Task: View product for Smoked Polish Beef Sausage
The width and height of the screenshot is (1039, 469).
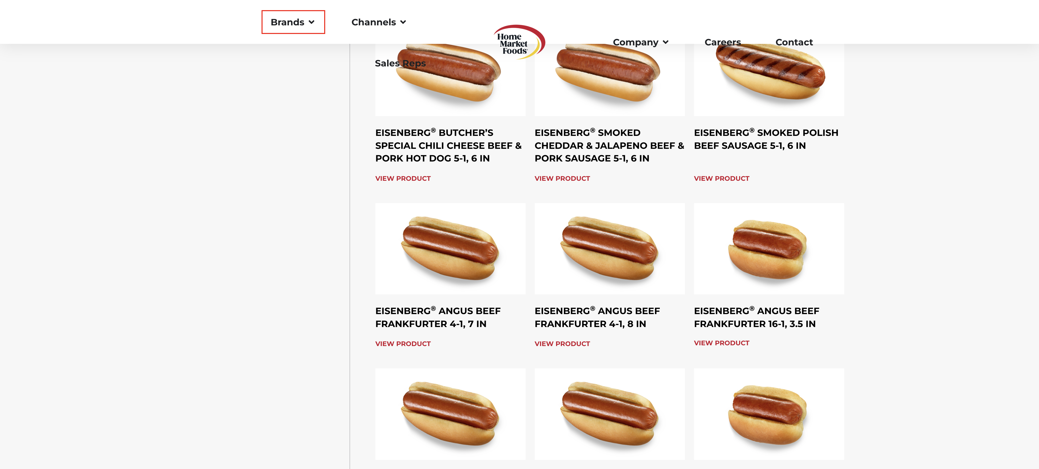Action: (721, 178)
